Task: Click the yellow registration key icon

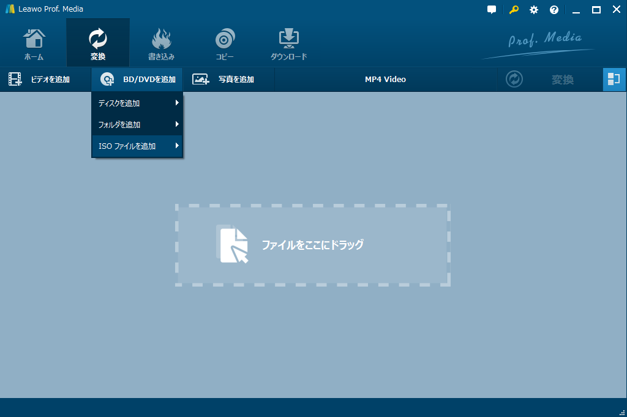Action: point(513,9)
